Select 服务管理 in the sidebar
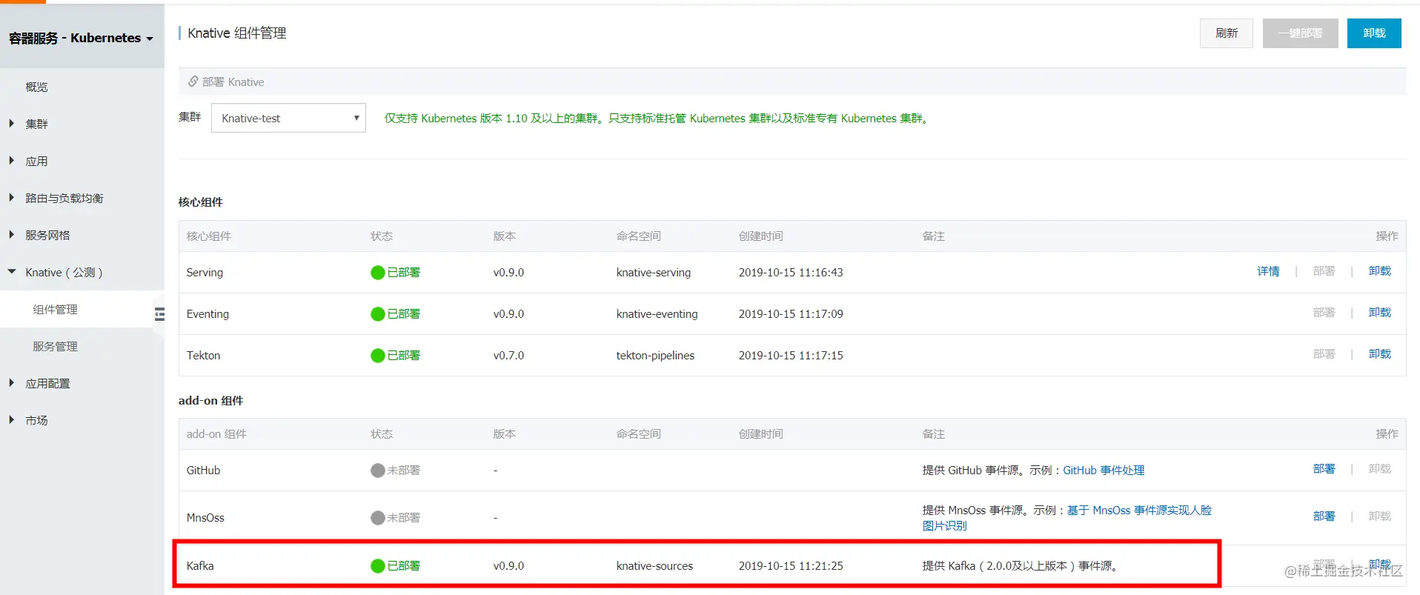Viewport: 1420px width, 595px height. coord(55,346)
